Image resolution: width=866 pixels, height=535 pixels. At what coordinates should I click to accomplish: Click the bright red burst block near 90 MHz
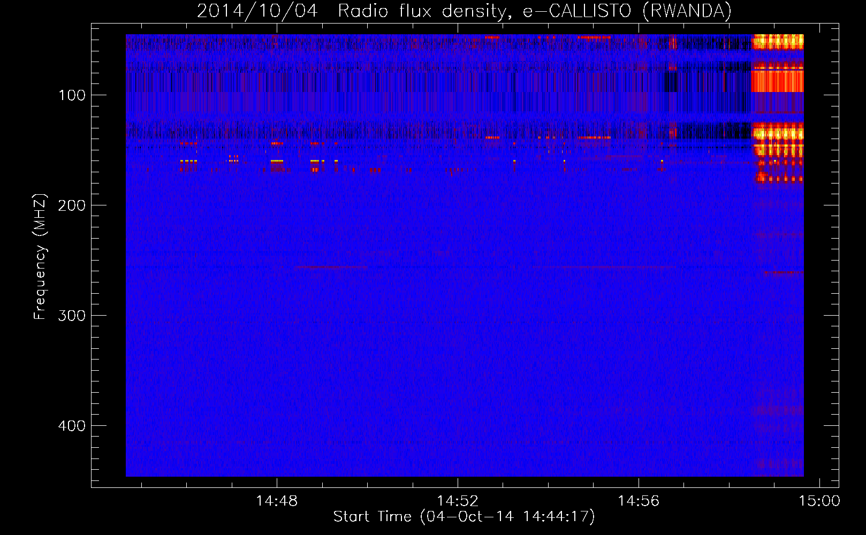click(777, 81)
